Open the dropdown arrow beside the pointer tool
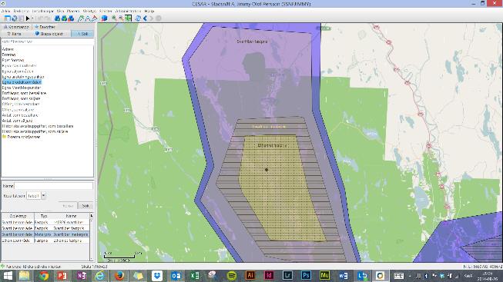Image resolution: width=503 pixels, height=282 pixels. 32,18
